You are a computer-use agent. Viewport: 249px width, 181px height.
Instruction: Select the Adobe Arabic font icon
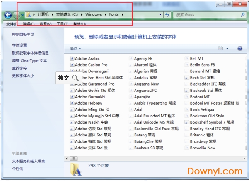[72, 59]
